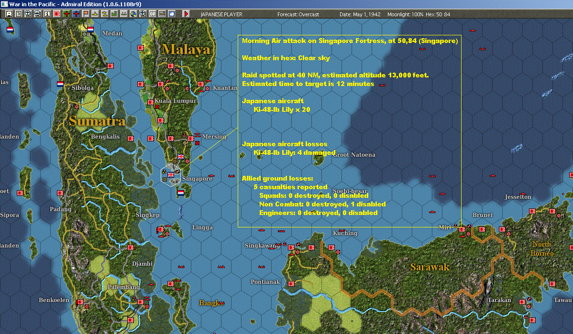Open the document list toolbar icon
Image resolution: width=573 pixels, height=334 pixels.
pos(19,14)
